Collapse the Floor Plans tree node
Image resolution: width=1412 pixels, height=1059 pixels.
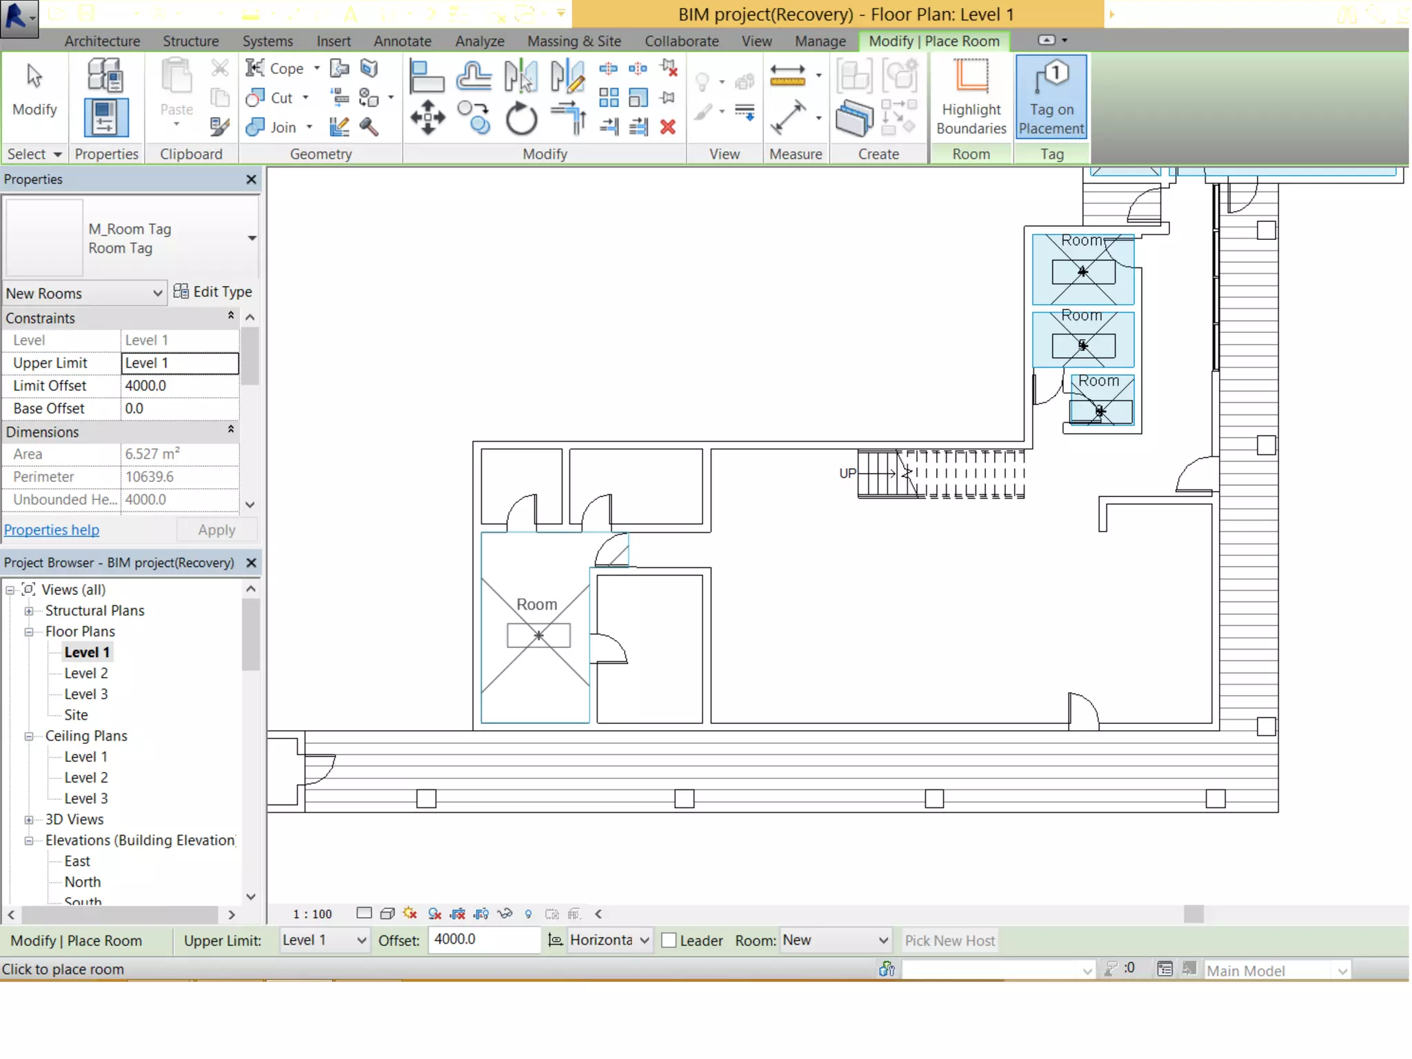click(29, 632)
